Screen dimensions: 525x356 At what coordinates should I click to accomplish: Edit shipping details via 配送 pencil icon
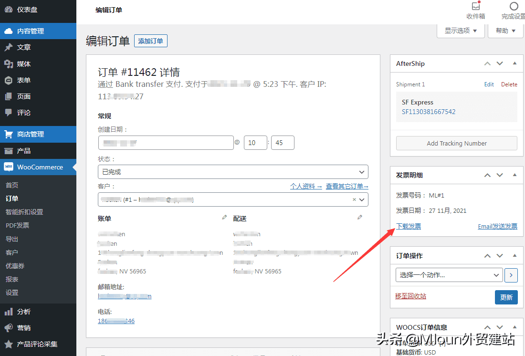(360, 217)
